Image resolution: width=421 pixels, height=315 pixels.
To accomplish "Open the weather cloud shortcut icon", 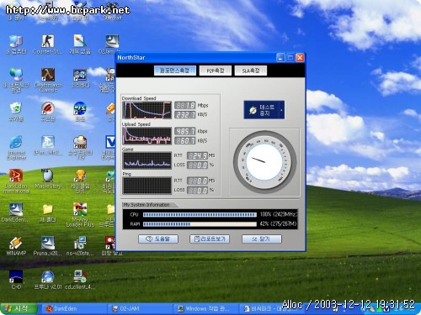I will point(80,148).
